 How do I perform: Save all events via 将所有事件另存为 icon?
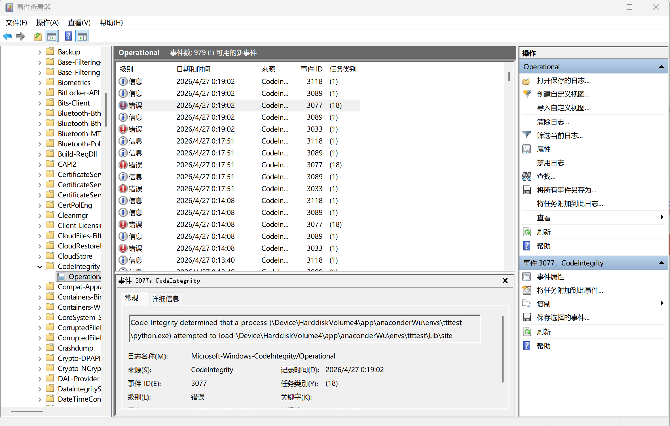point(527,189)
